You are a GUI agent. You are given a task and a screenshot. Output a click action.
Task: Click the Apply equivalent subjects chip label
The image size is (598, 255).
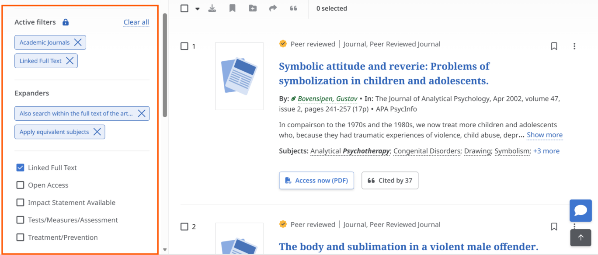pyautogui.click(x=54, y=132)
